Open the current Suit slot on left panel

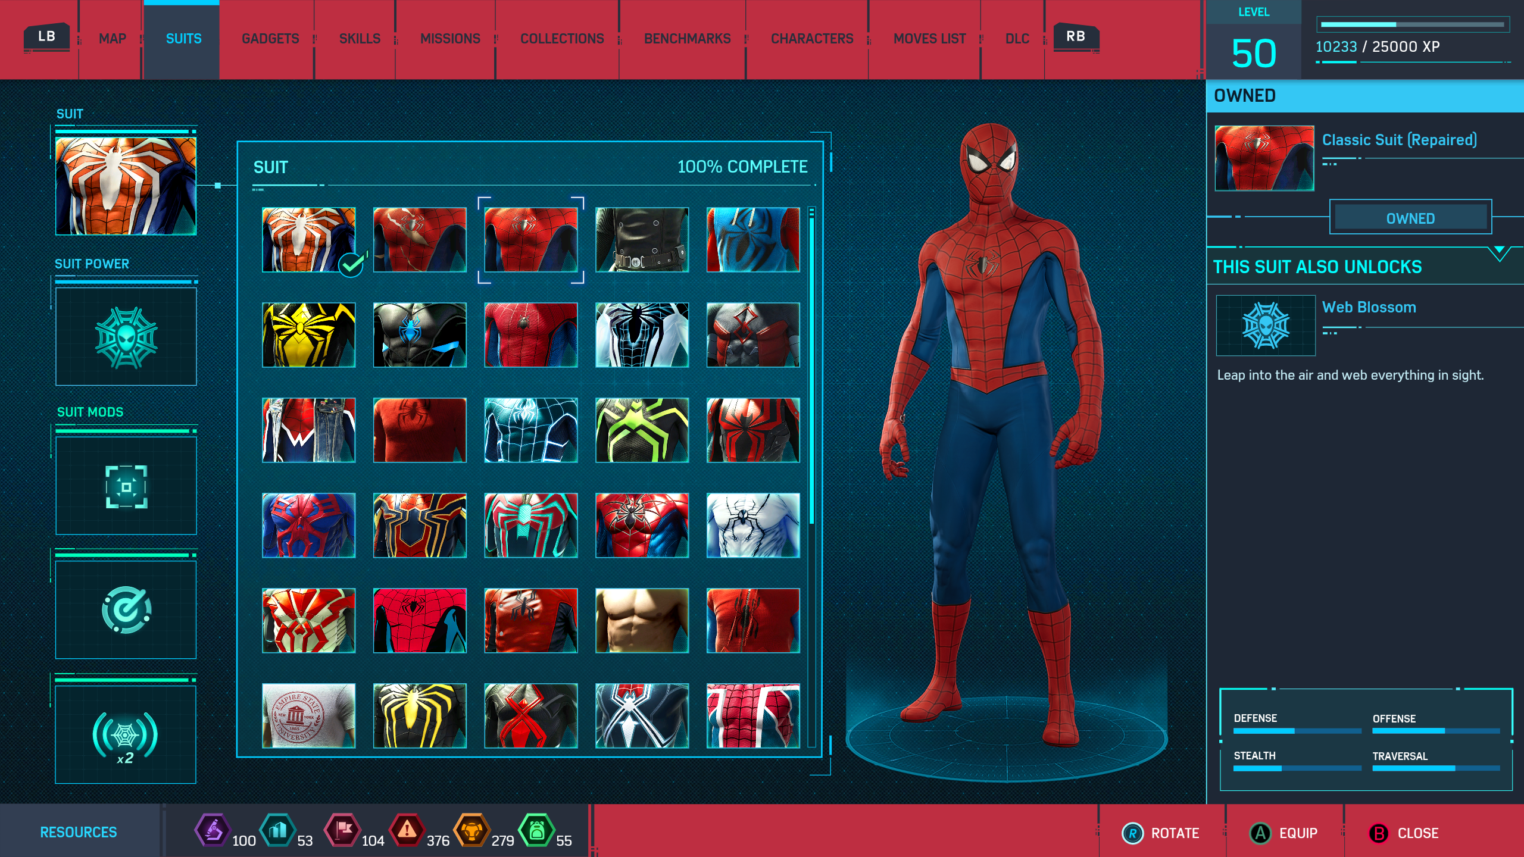click(x=126, y=186)
